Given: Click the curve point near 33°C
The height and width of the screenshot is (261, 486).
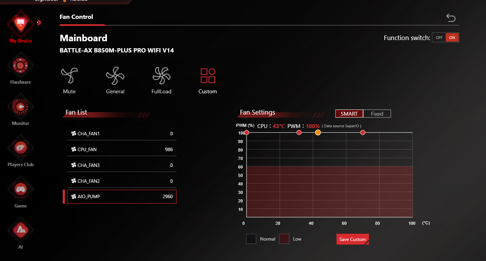Looking at the screenshot, I should 299,133.
